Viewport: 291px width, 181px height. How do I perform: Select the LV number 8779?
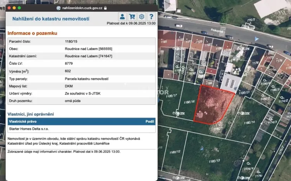click(69, 64)
